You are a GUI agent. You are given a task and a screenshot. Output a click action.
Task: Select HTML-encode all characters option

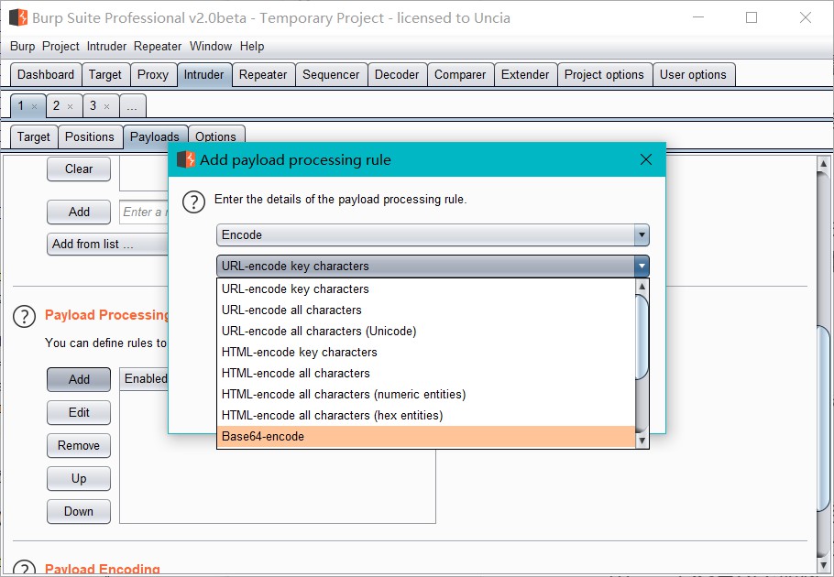pos(426,373)
